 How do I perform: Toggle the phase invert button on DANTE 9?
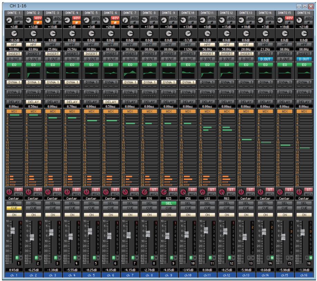[173, 23]
